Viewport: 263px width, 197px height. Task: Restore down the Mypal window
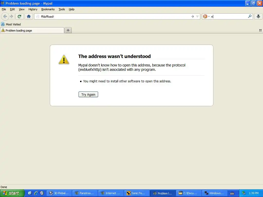pos(254,3)
